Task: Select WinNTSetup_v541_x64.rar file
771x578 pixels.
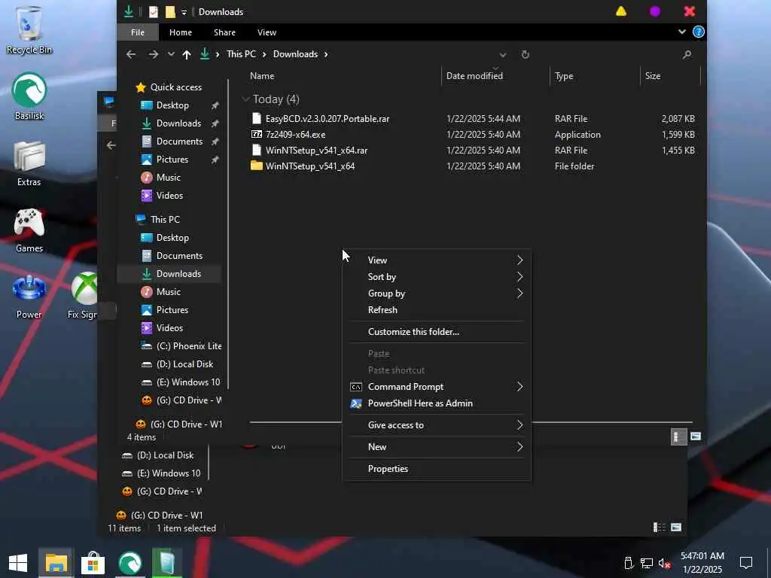Action: pyautogui.click(x=317, y=151)
